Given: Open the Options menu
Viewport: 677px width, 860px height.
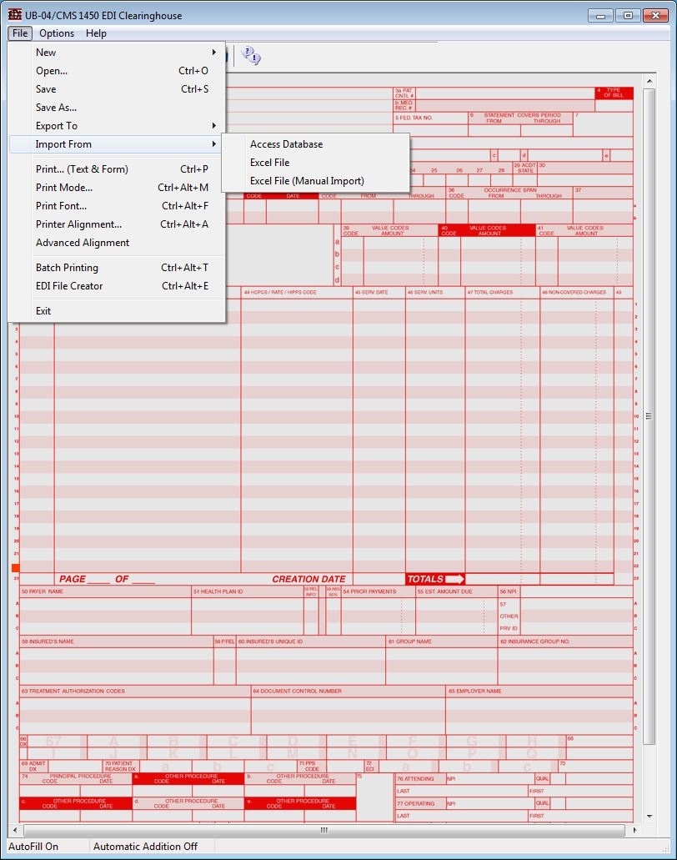Looking at the screenshot, I should click(57, 33).
